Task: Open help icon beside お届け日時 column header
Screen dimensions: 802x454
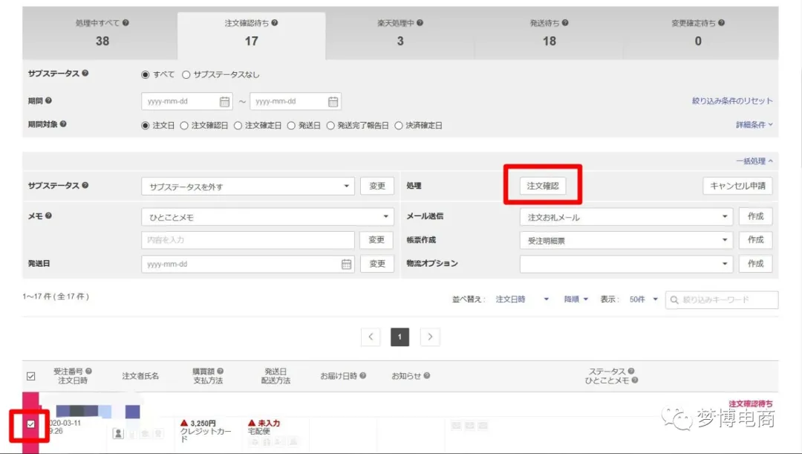Action: tap(362, 376)
